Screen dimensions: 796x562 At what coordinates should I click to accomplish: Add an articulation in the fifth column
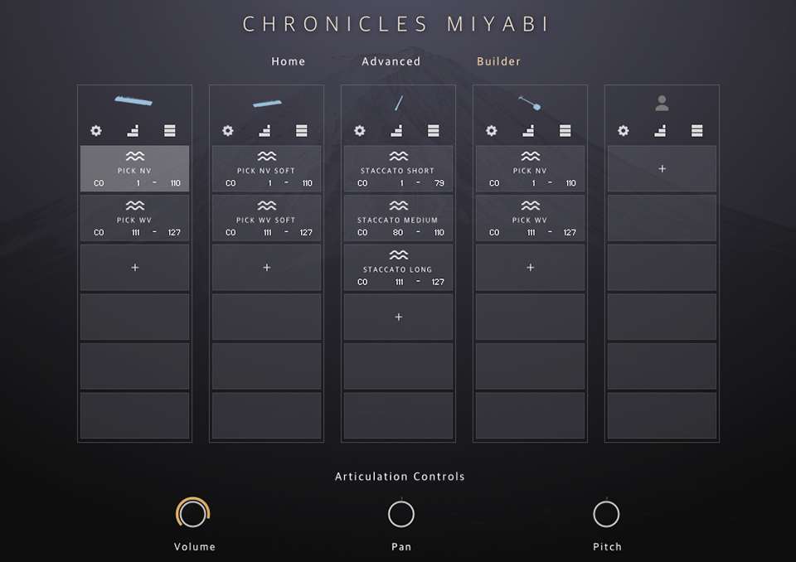[662, 169]
